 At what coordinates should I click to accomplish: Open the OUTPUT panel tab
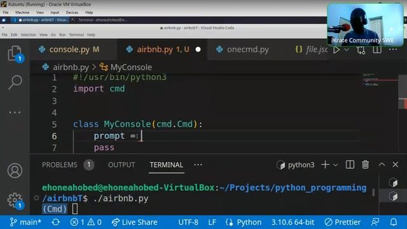(x=121, y=165)
